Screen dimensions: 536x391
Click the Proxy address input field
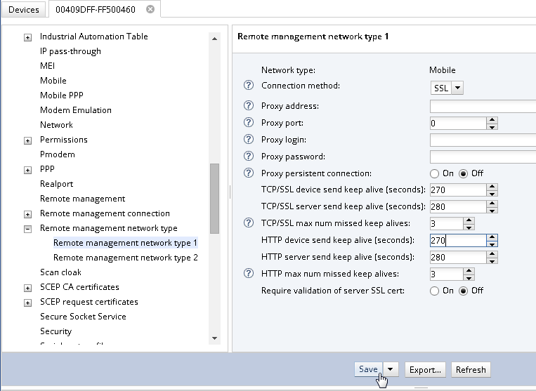[x=482, y=106]
